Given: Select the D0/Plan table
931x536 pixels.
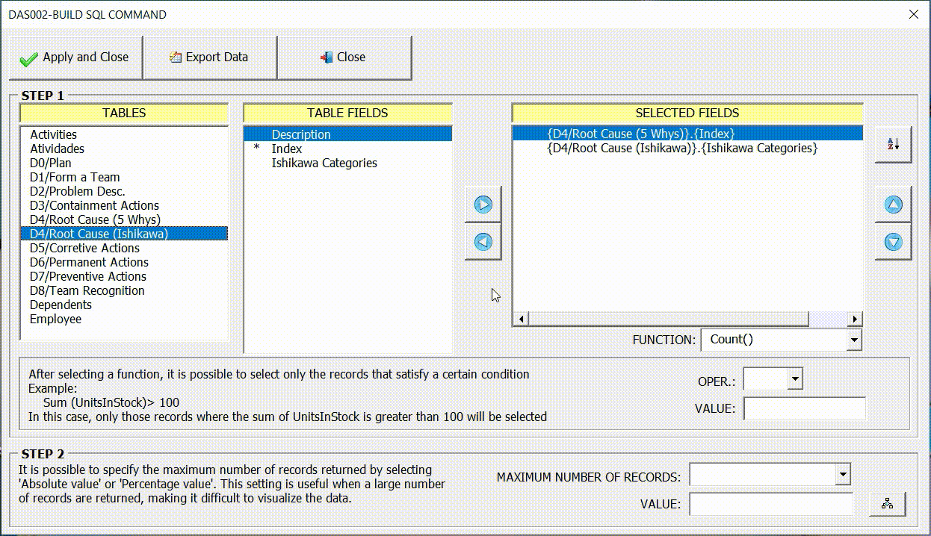Looking at the screenshot, I should [50, 163].
